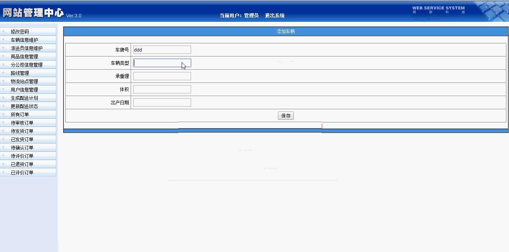Click the 体积 input field
Image resolution: width=509 pixels, height=252 pixels.
tap(162, 89)
